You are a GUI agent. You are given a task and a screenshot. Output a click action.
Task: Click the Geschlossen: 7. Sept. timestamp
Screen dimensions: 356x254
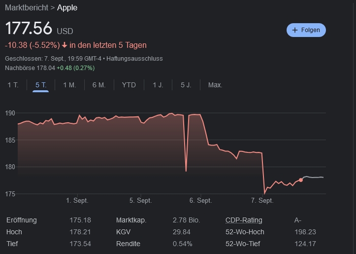click(x=53, y=59)
